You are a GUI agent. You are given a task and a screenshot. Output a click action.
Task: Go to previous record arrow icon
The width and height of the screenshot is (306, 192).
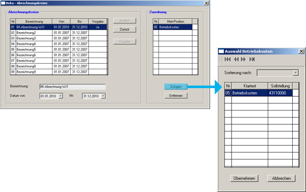click(236, 59)
